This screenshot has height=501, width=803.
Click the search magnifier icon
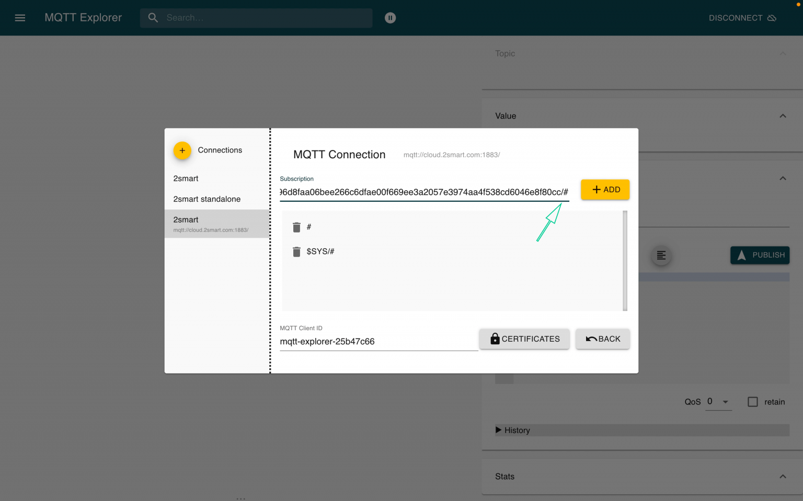pyautogui.click(x=153, y=18)
